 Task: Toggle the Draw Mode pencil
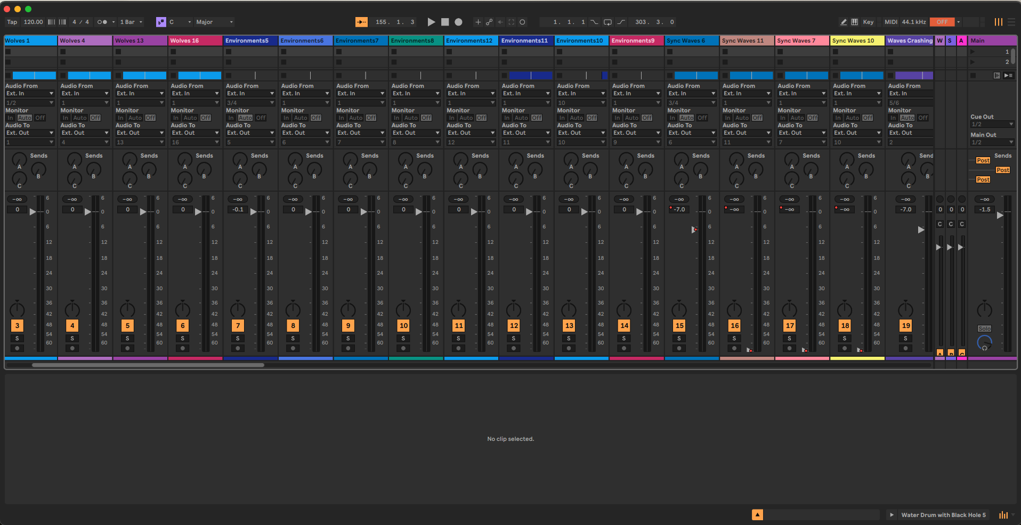(844, 22)
